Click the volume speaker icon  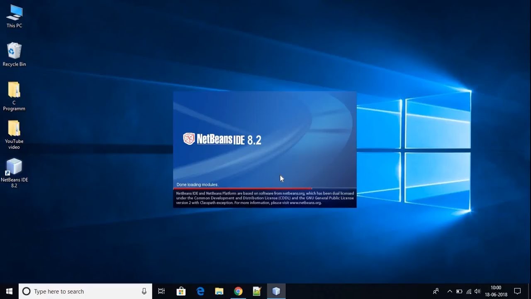[x=477, y=292]
